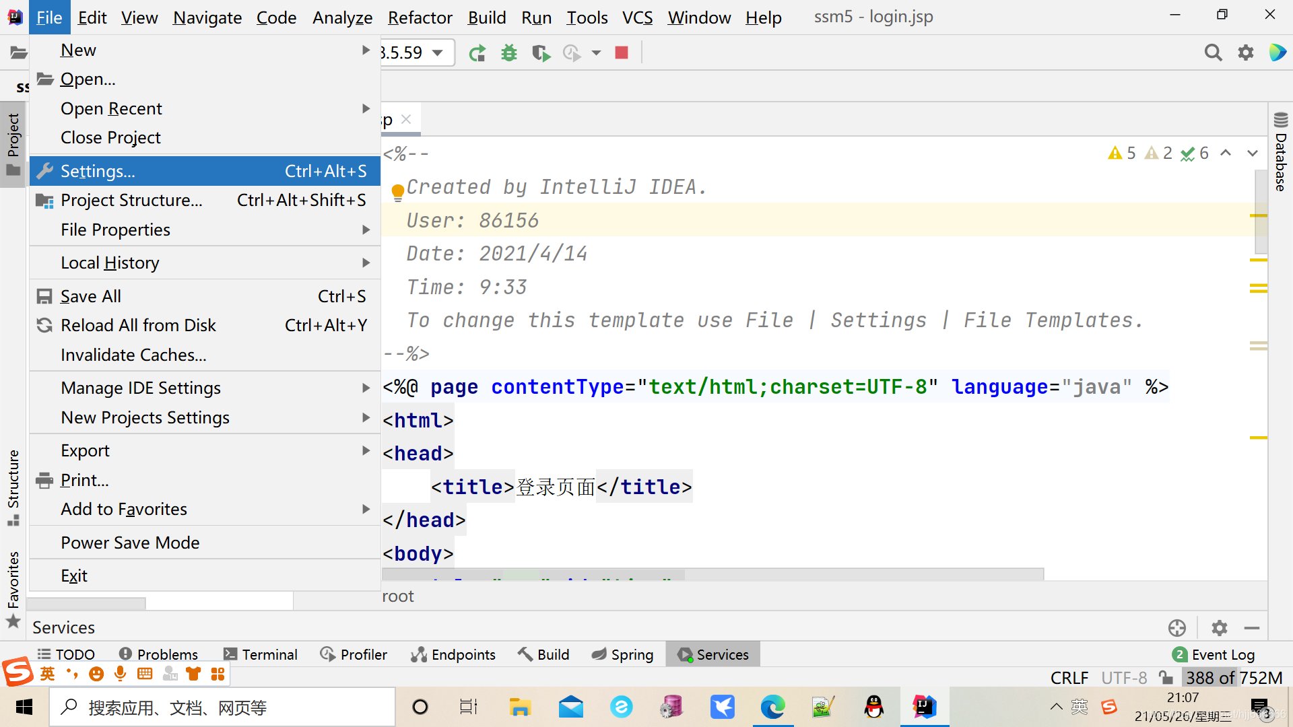Click the Windows taskbar search box
Screen dimensions: 1293x727
point(222,707)
